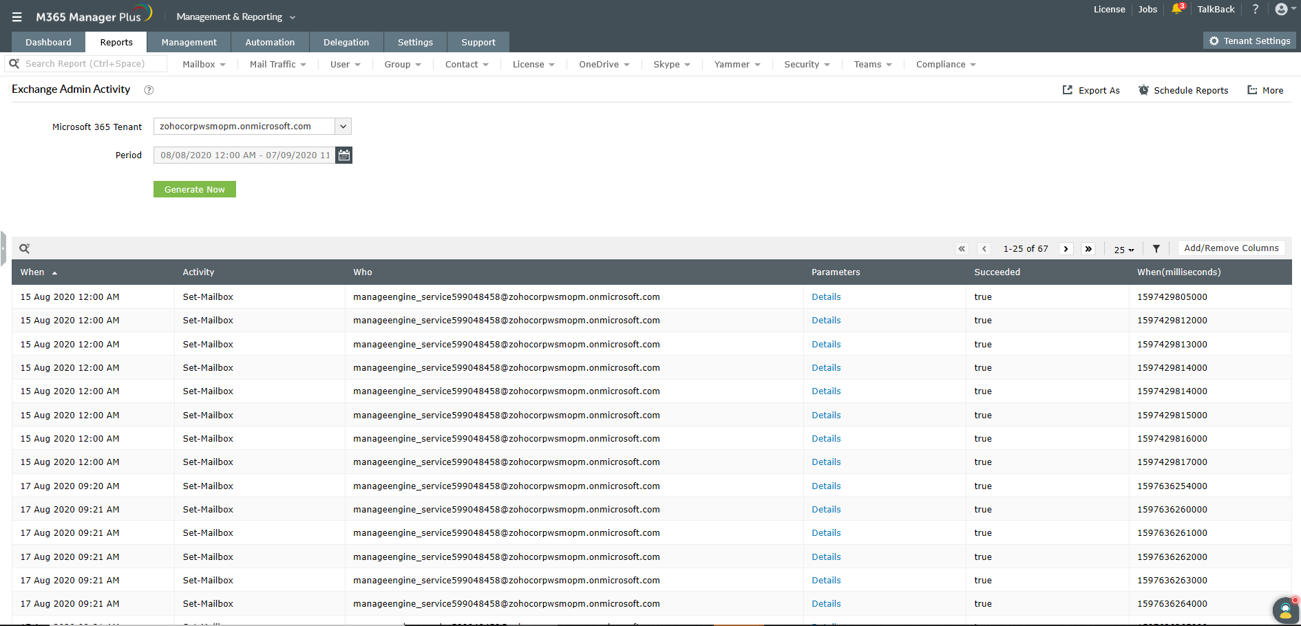Open the help question mark
The image size is (1301, 626).
tap(1256, 9)
